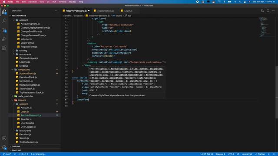Click the main branch indicator in status bar
278x156 pixels.
[x=7, y=154]
